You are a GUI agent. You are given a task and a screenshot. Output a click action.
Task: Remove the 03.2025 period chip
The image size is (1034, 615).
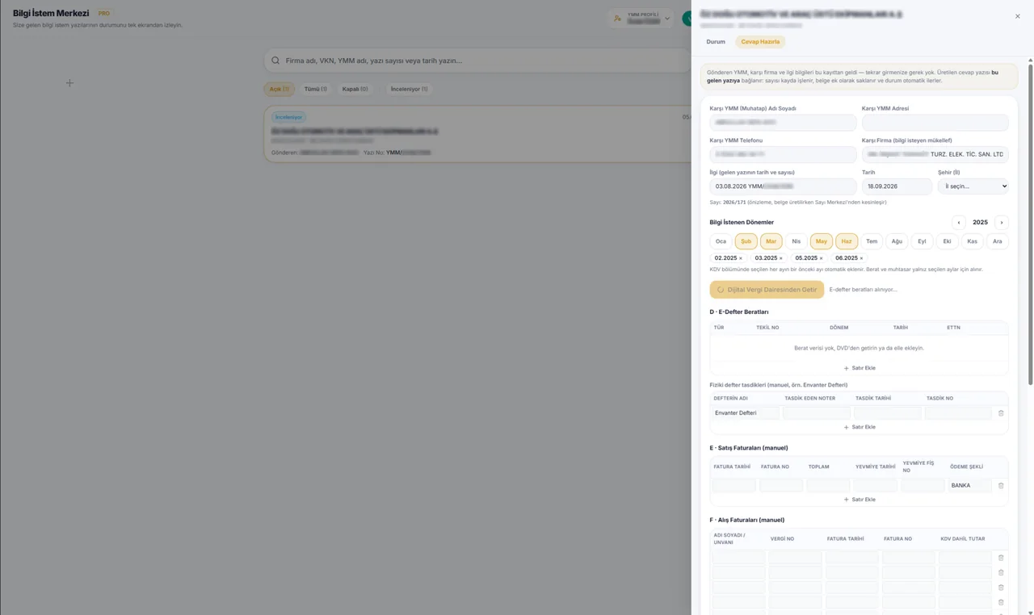(x=780, y=258)
